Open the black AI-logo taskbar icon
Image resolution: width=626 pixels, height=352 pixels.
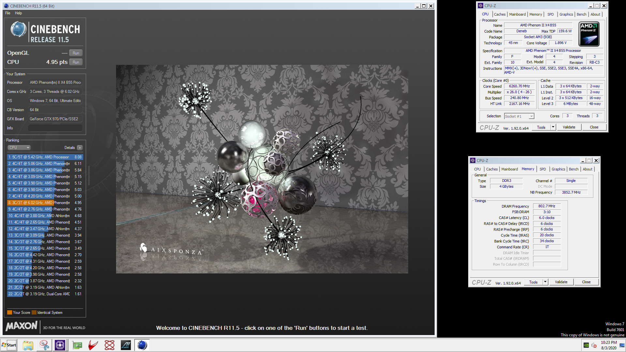(126, 345)
